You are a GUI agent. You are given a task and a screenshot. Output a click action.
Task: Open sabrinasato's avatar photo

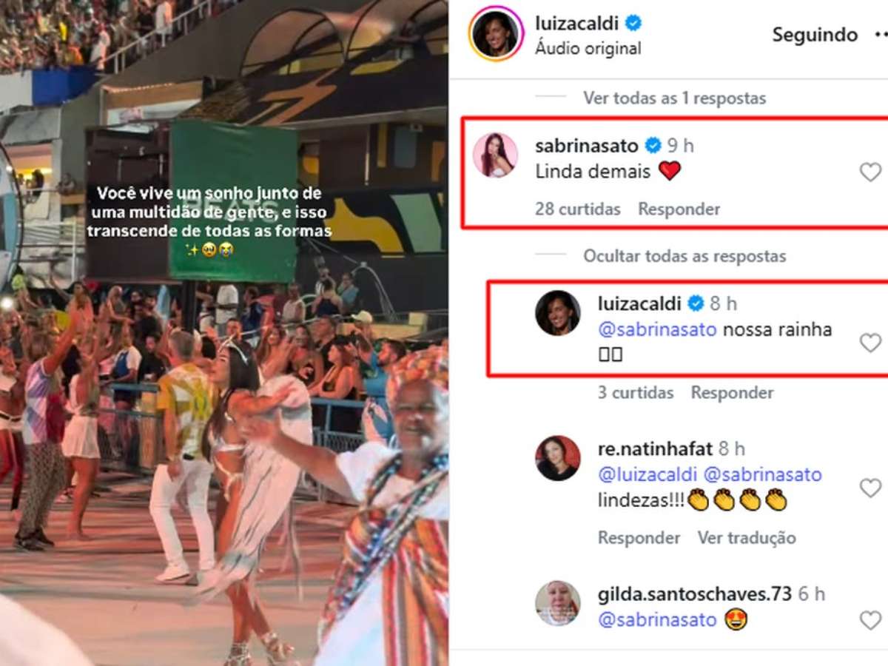(x=495, y=155)
